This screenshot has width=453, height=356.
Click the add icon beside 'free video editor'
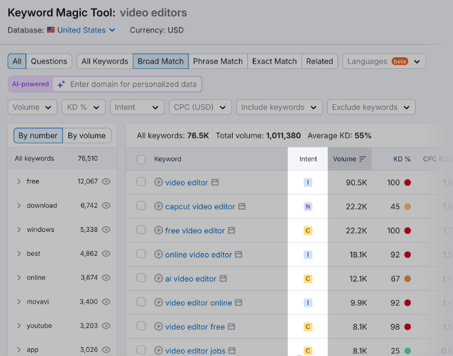pyautogui.click(x=158, y=230)
